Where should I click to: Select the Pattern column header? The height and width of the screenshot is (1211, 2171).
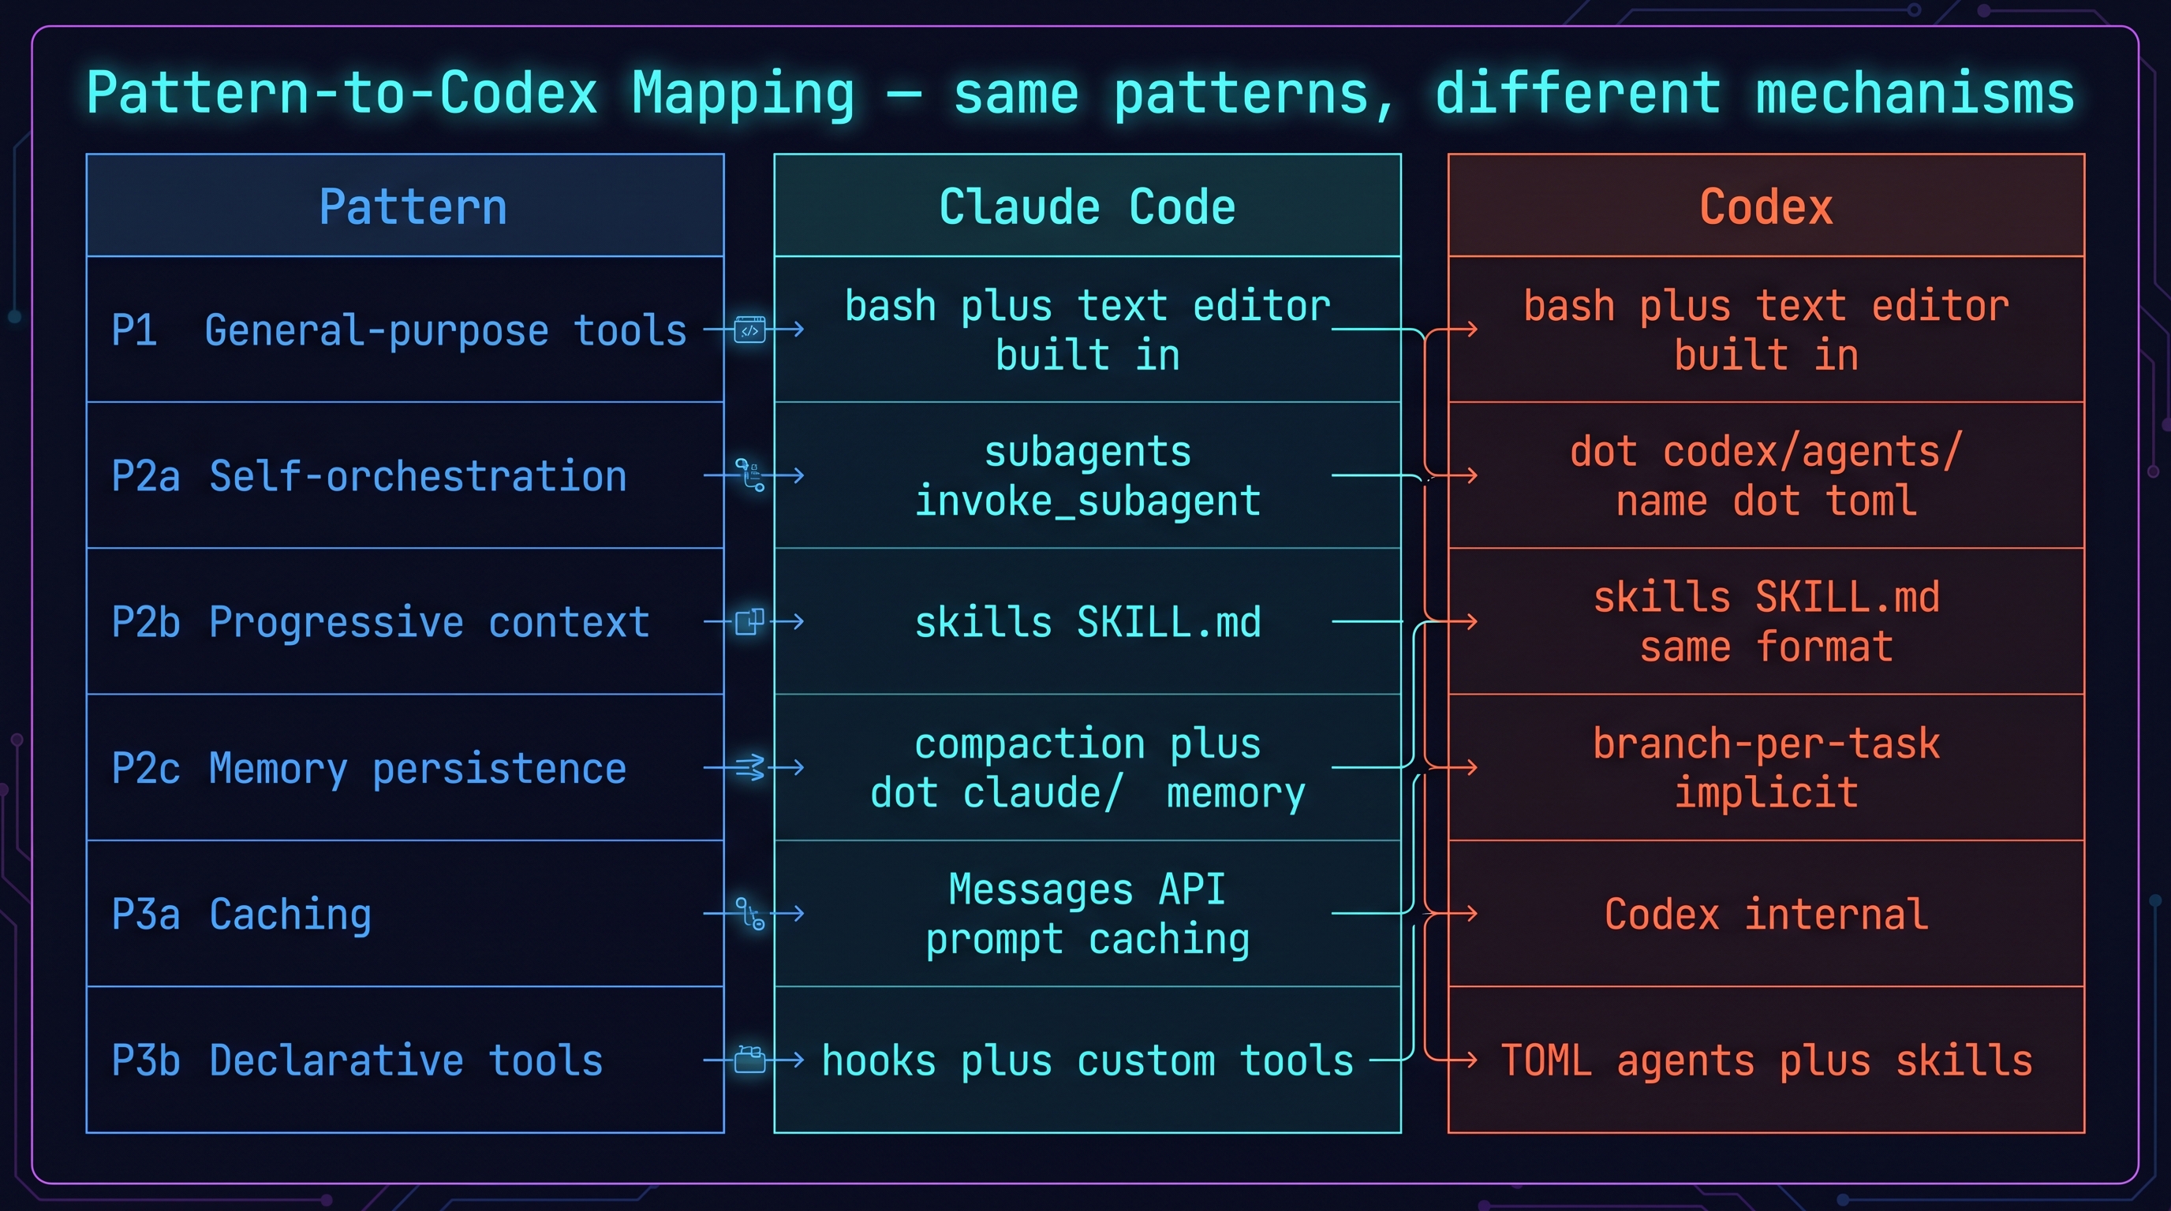413,207
